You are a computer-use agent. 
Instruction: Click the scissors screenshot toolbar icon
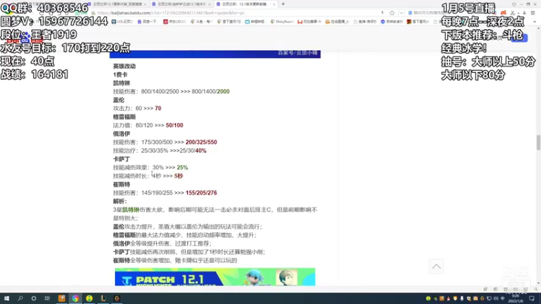[513, 13]
